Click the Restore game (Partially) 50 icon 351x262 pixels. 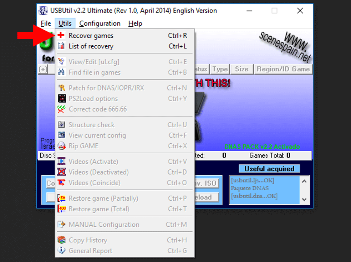(62, 198)
